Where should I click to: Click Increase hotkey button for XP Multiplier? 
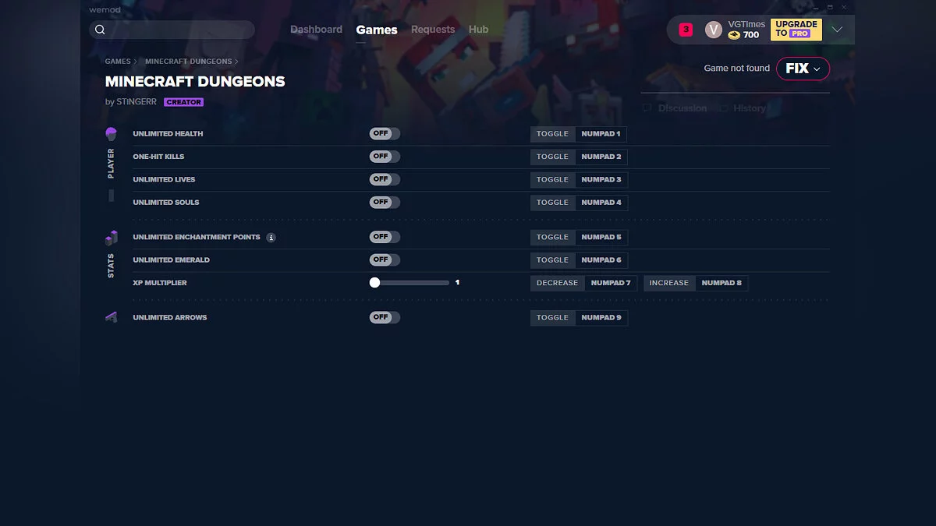tap(669, 283)
